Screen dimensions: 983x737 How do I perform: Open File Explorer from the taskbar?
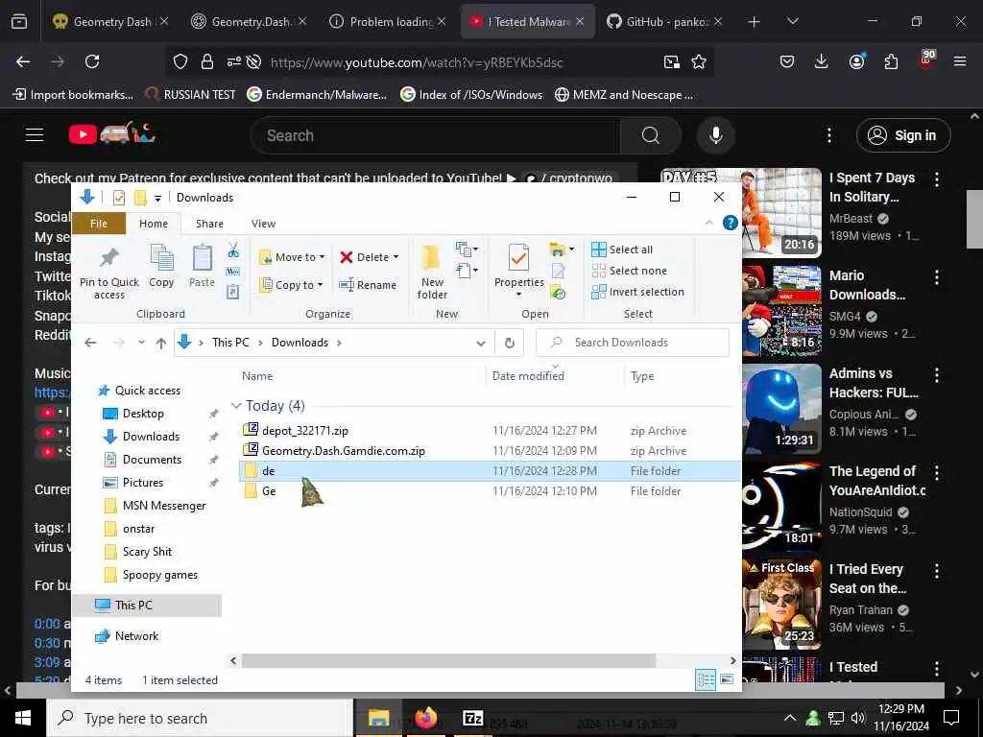pyautogui.click(x=378, y=718)
